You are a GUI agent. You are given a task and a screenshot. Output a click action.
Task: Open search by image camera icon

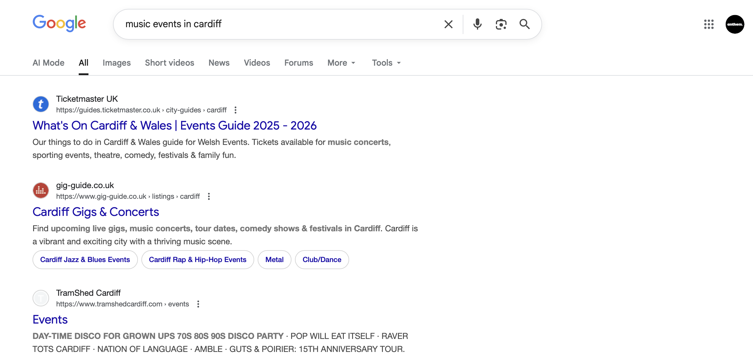tap(501, 24)
